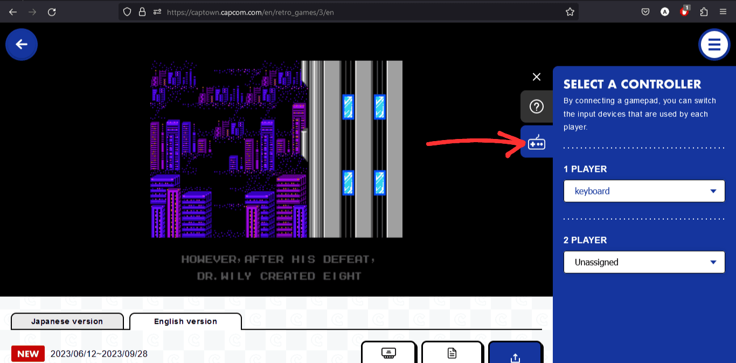
Task: Click the keyboard controls button below game
Action: tap(388, 352)
